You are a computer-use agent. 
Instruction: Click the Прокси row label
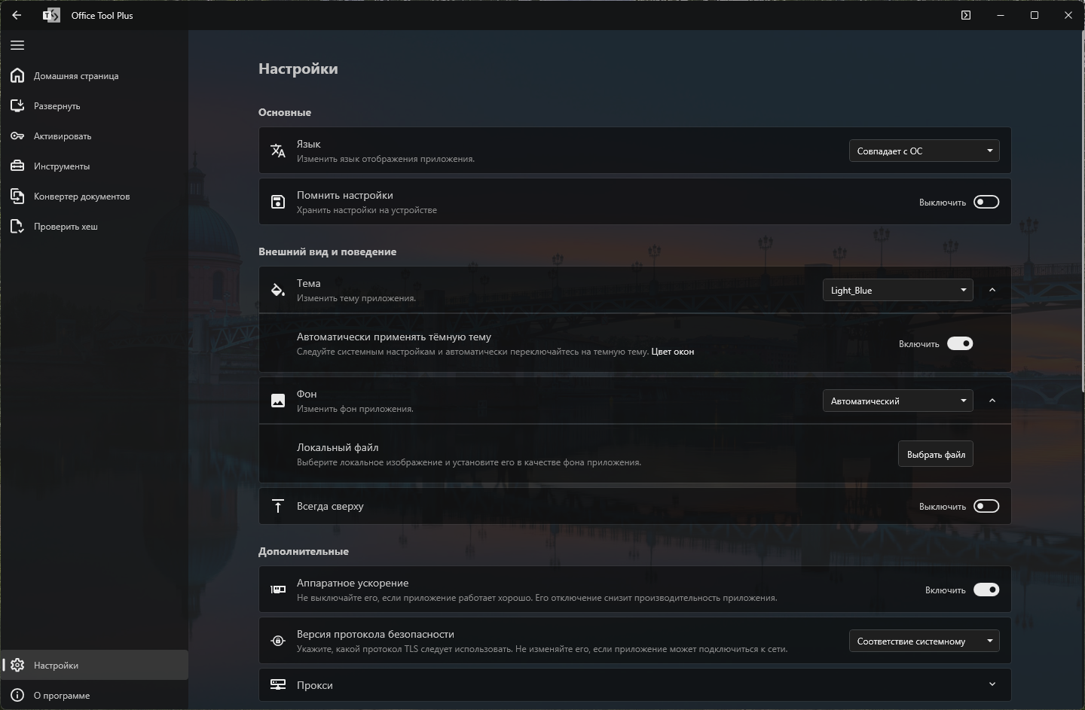(x=315, y=685)
